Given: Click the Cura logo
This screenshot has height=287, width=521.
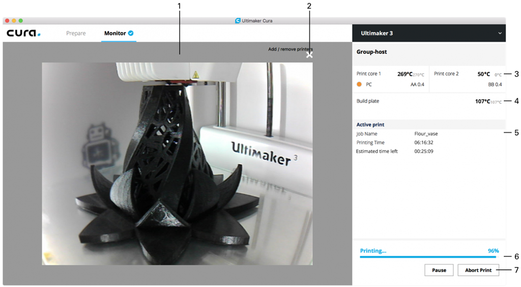Looking at the screenshot, I should point(23,33).
